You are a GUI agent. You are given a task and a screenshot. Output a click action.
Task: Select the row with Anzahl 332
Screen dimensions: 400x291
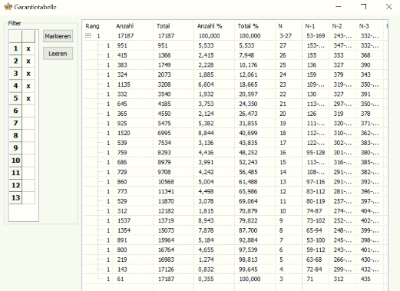[234, 94]
